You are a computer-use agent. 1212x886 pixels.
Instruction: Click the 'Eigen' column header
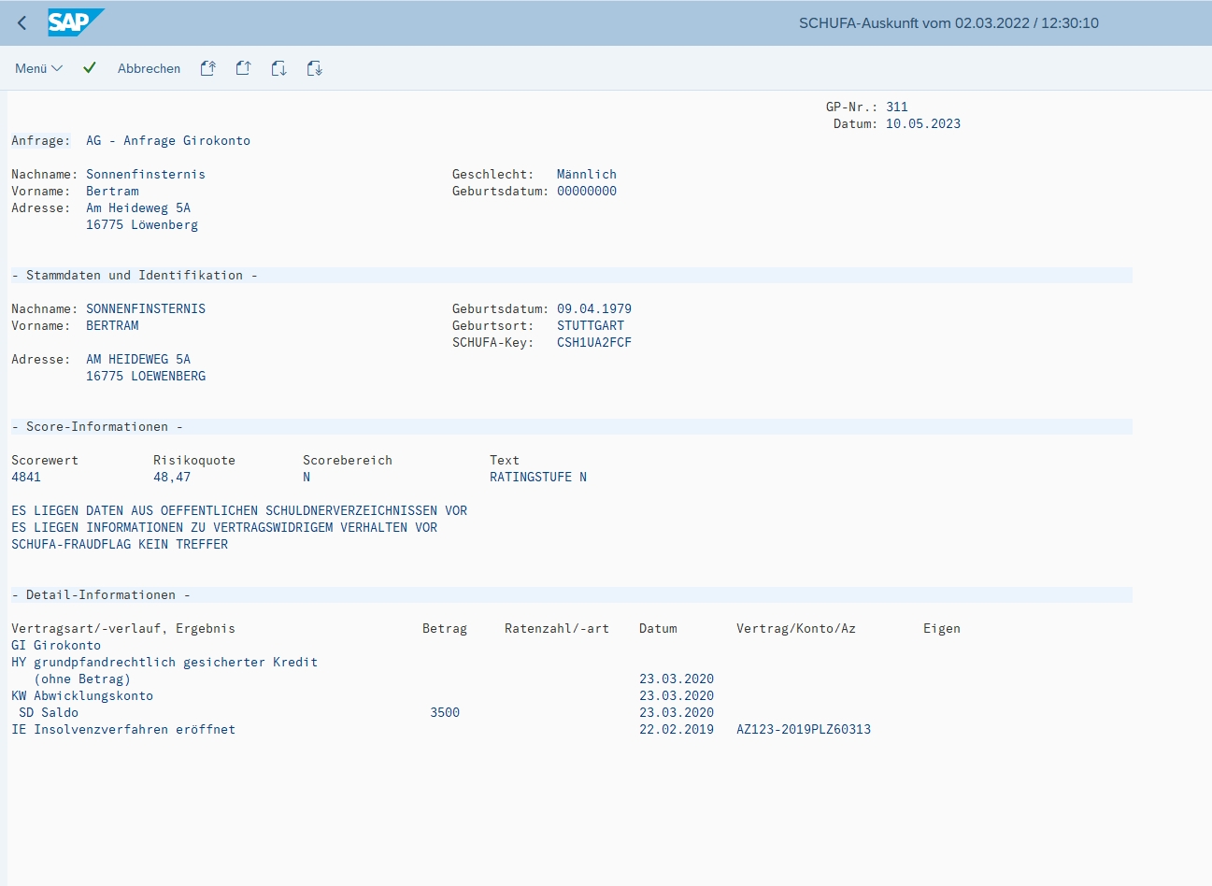[x=942, y=628]
